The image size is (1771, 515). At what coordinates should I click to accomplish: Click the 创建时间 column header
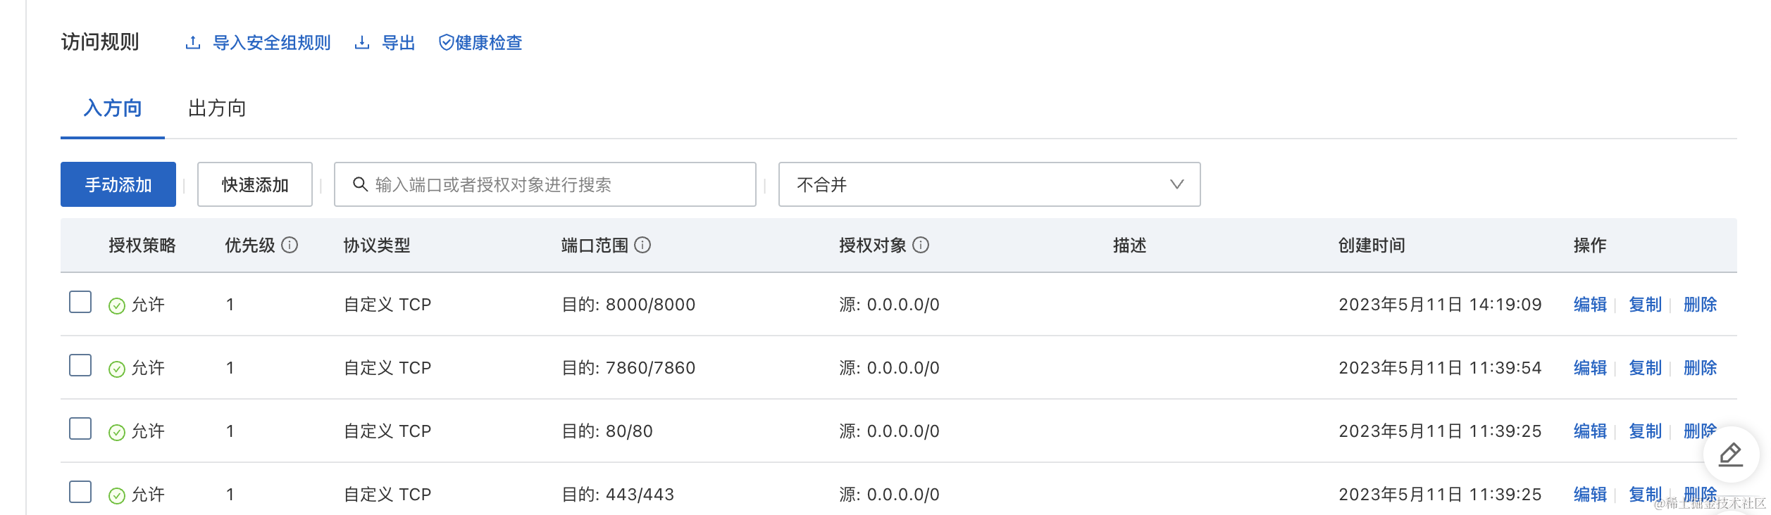tap(1372, 245)
